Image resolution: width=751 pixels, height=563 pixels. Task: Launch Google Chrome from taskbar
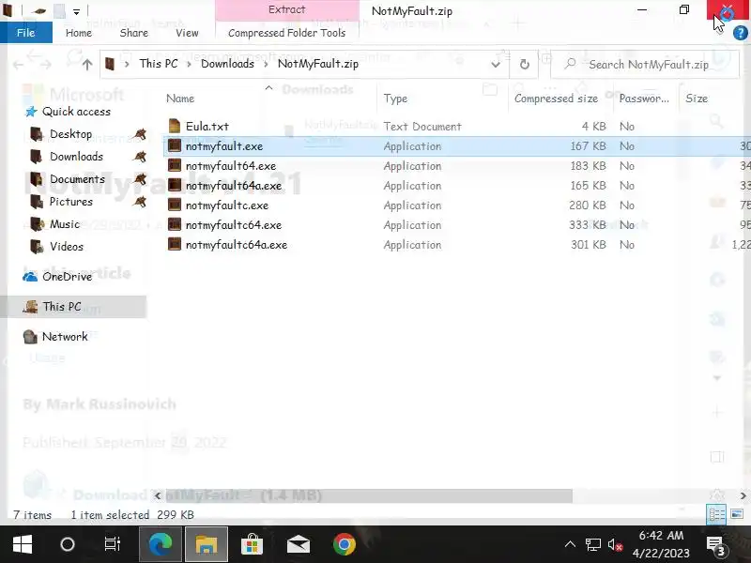[344, 544]
